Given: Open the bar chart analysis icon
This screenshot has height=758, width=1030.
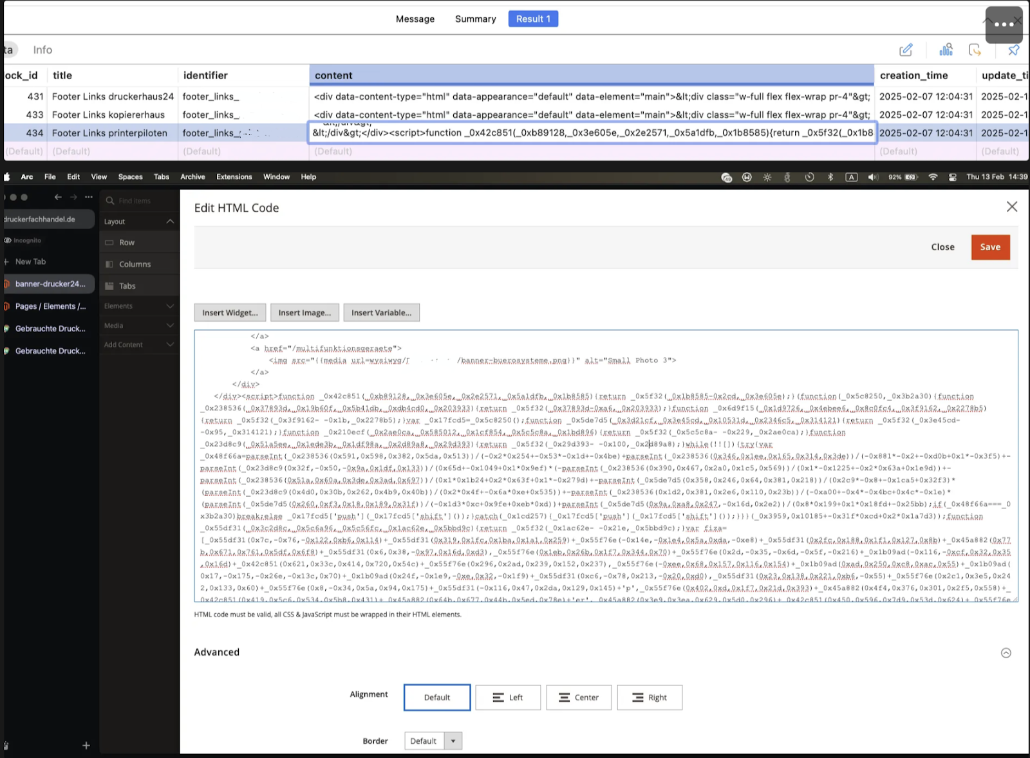Looking at the screenshot, I should click(946, 50).
